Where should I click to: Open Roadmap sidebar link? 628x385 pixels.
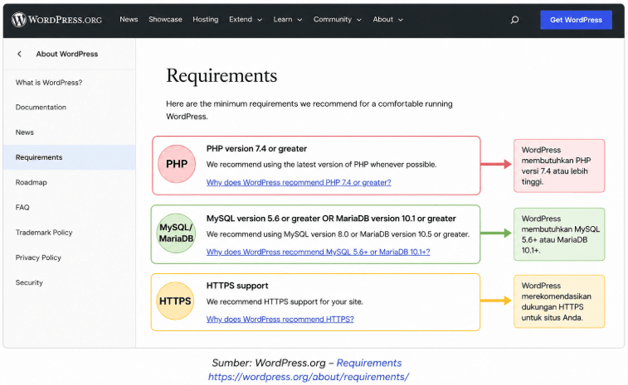coord(32,182)
